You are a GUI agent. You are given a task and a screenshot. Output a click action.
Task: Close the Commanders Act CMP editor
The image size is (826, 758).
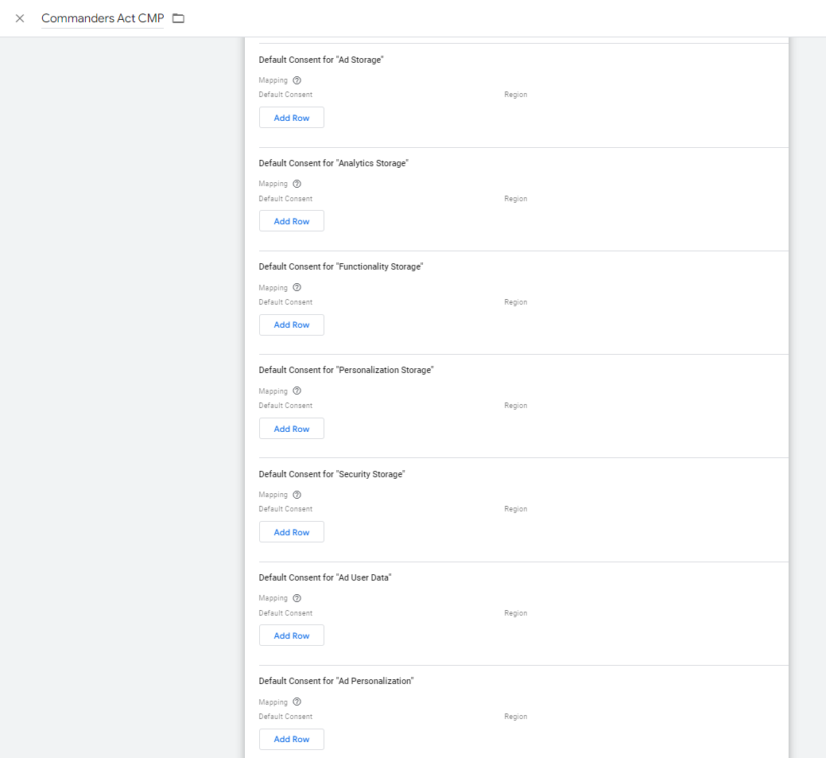point(20,18)
